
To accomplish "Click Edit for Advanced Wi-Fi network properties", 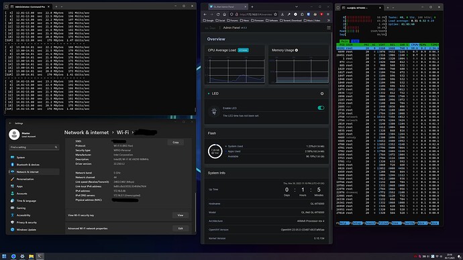I will pos(181,229).
